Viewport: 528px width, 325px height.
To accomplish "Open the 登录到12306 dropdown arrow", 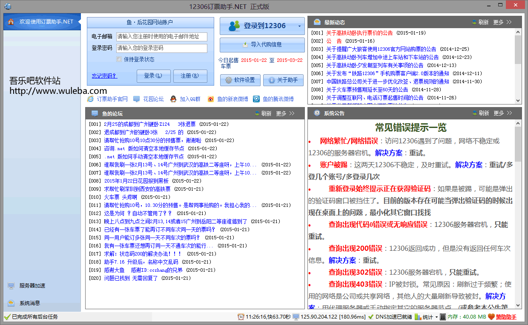I will coord(299,26).
